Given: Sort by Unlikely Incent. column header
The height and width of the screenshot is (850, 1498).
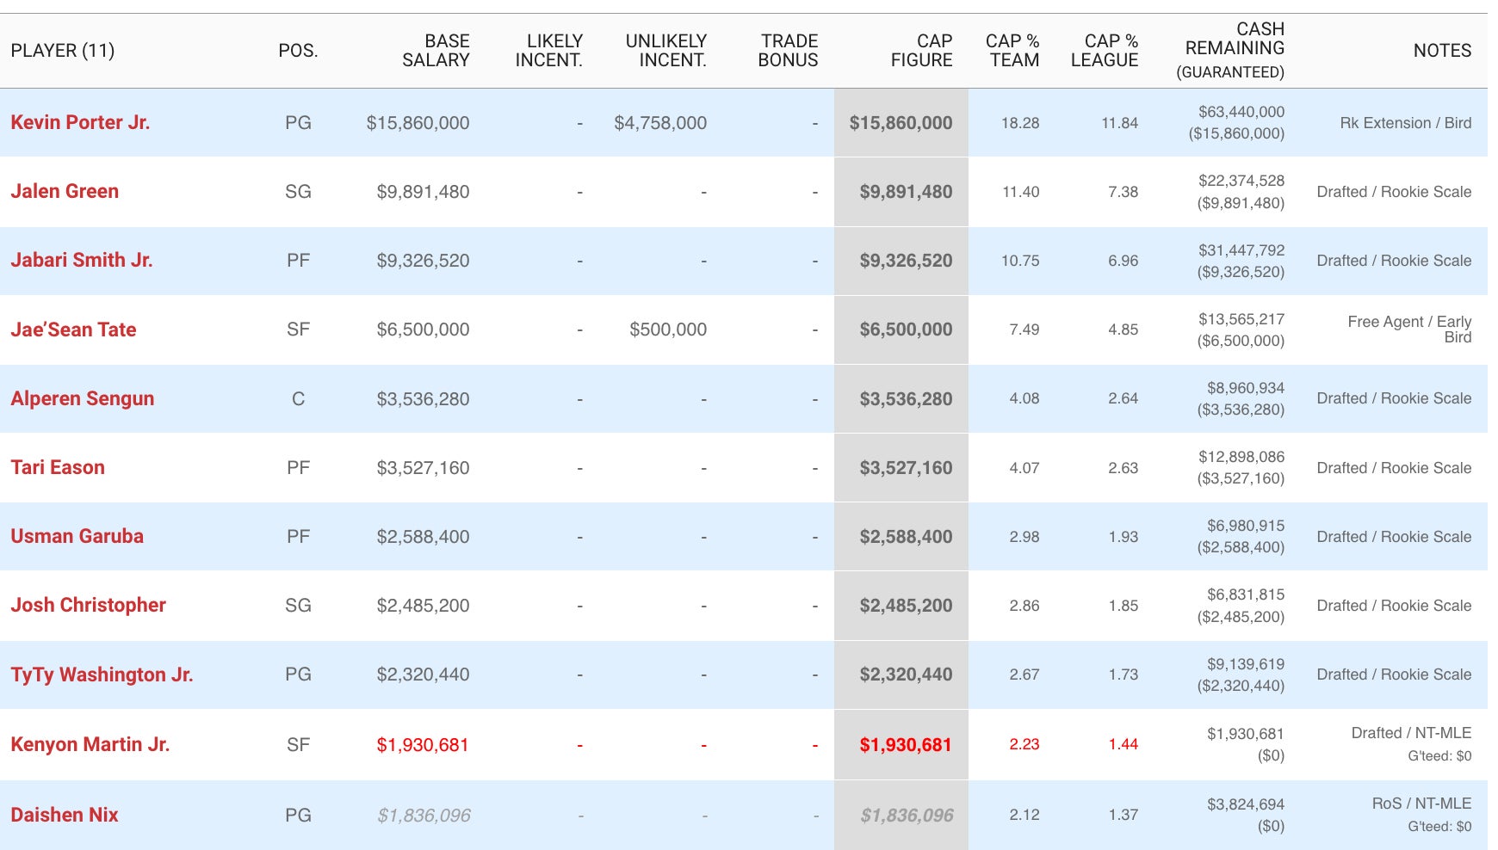Looking at the screenshot, I should 665,51.
